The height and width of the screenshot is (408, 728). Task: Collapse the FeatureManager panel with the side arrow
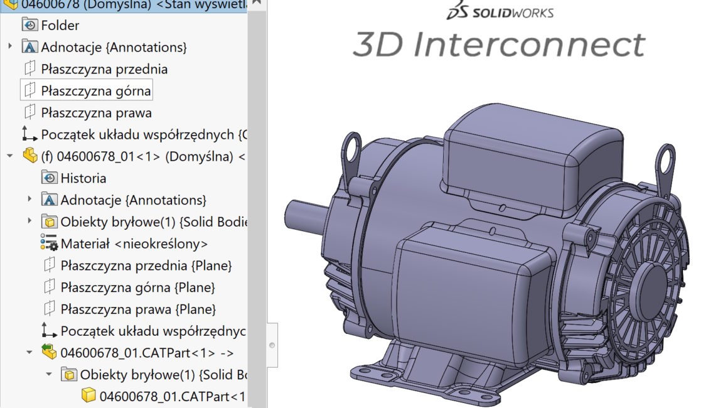(x=271, y=344)
